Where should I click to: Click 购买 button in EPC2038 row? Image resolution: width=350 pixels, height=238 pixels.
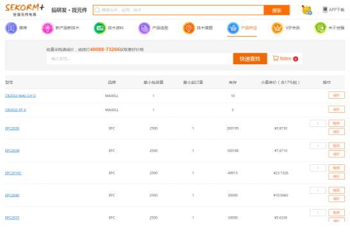tap(337, 146)
